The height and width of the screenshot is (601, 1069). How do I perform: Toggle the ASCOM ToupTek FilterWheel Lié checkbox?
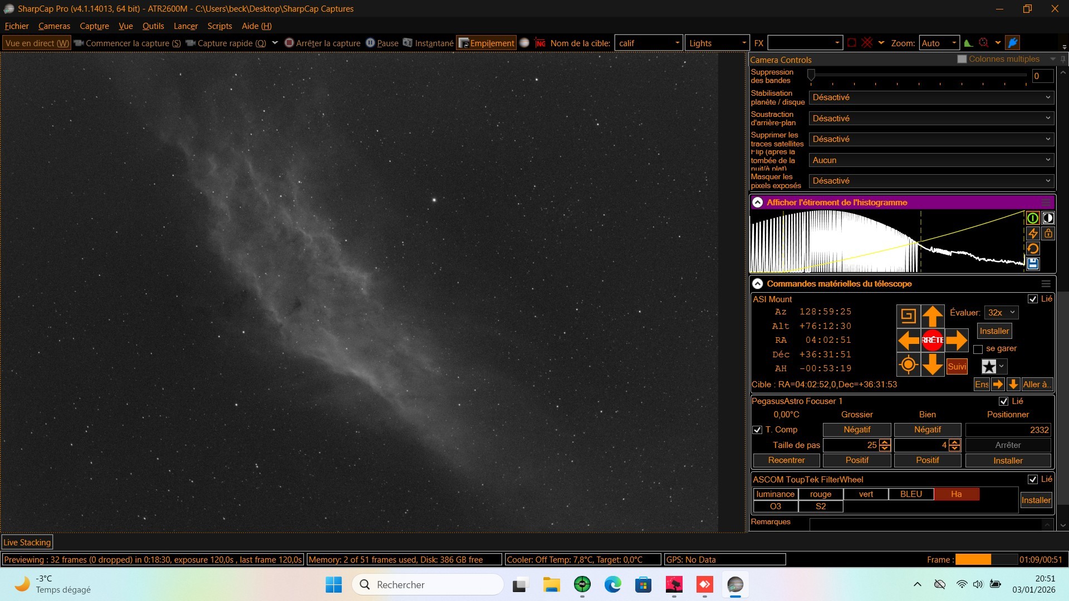[x=1032, y=479]
